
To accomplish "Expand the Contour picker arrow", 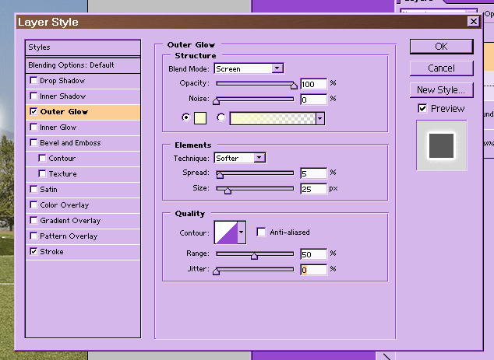I will [x=242, y=232].
